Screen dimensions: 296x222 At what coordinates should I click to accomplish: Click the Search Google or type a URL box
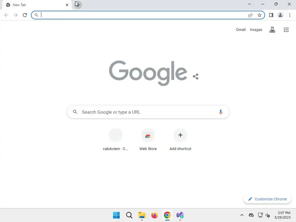click(x=148, y=112)
